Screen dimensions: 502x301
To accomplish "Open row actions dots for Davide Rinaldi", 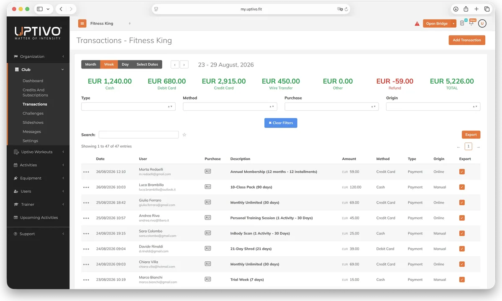I will (x=86, y=249).
